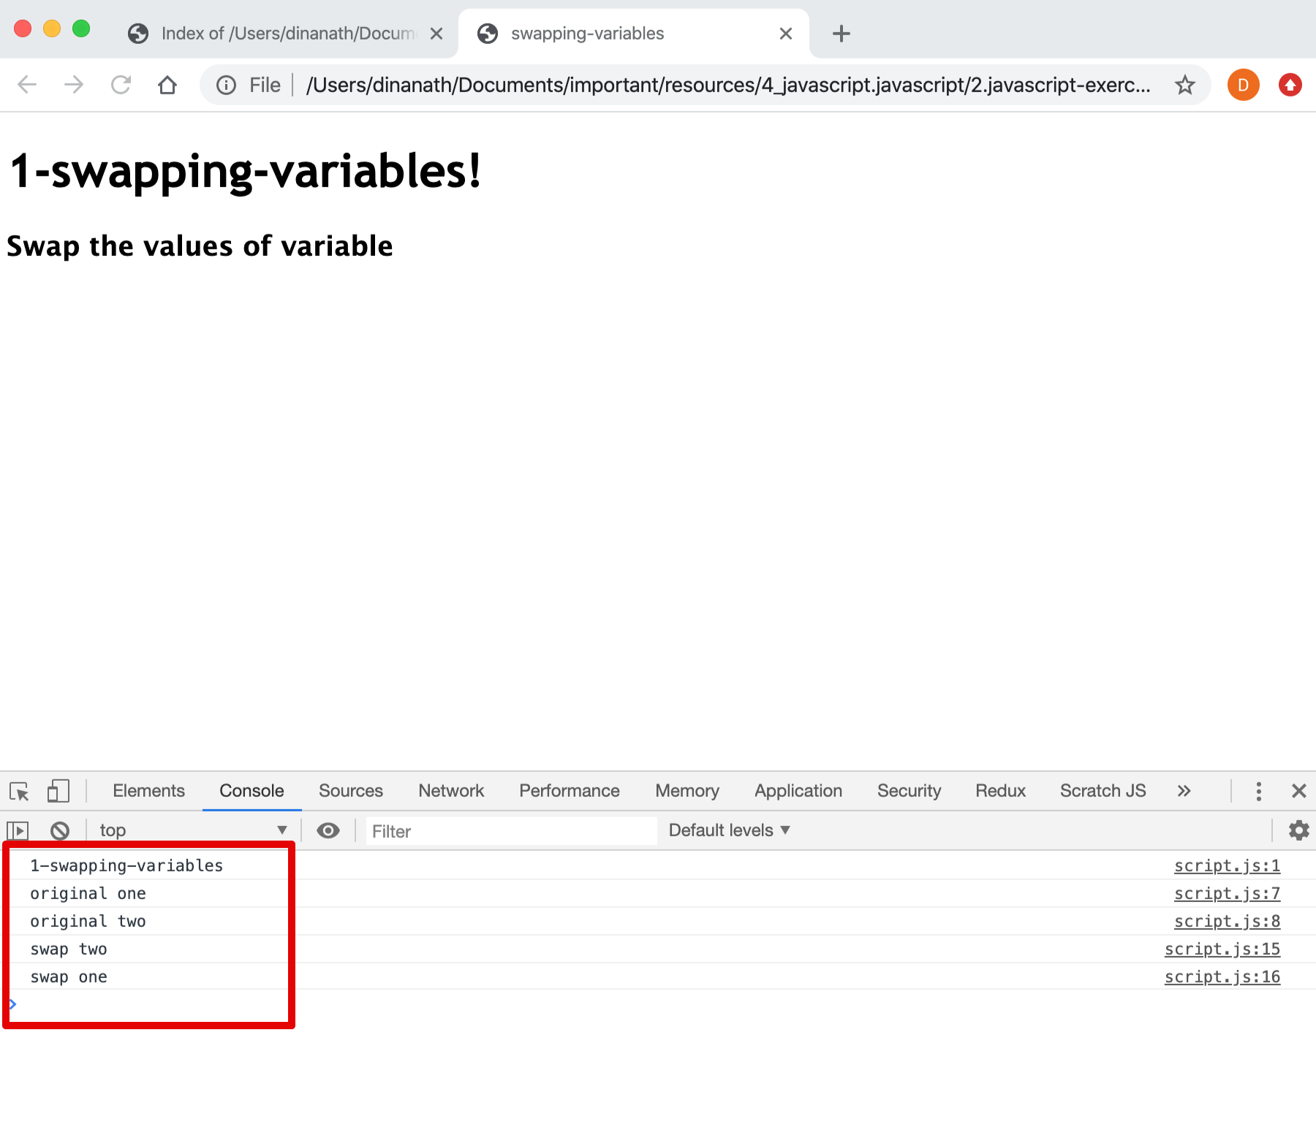View site information icon
The height and width of the screenshot is (1133, 1316).
pyautogui.click(x=227, y=86)
